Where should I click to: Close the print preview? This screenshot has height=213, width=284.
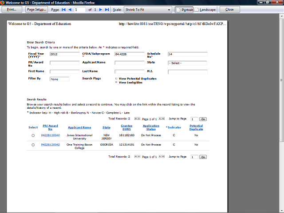[x=229, y=10]
